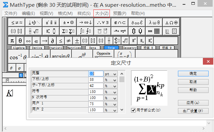
Task: Restore defaults with 出厂设置(F) button
Action: pos(193,111)
